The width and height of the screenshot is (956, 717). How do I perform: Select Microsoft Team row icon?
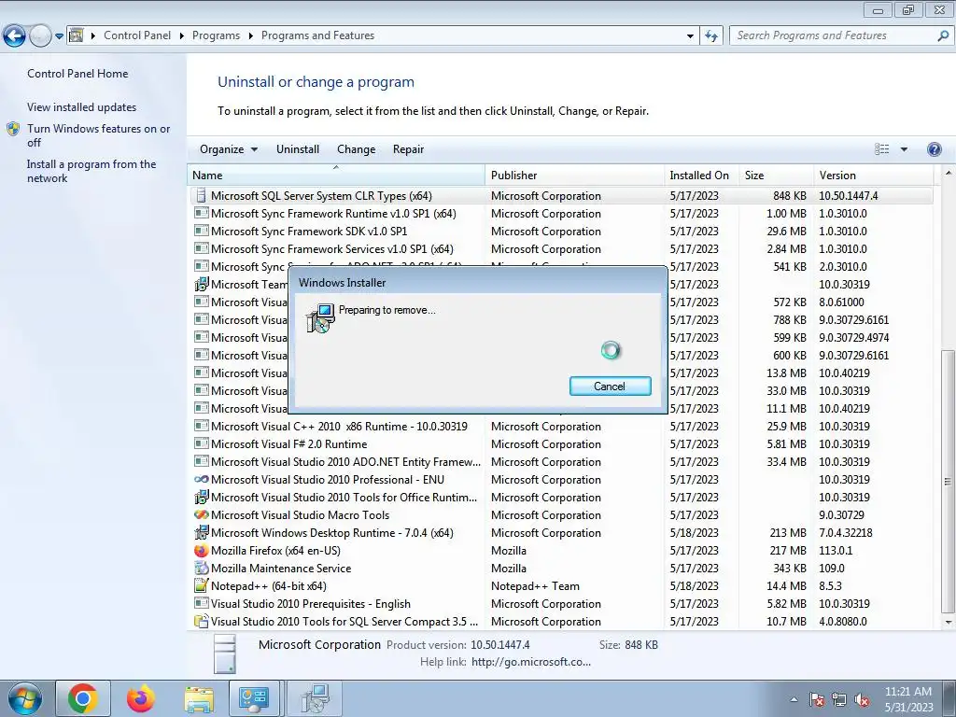click(201, 284)
